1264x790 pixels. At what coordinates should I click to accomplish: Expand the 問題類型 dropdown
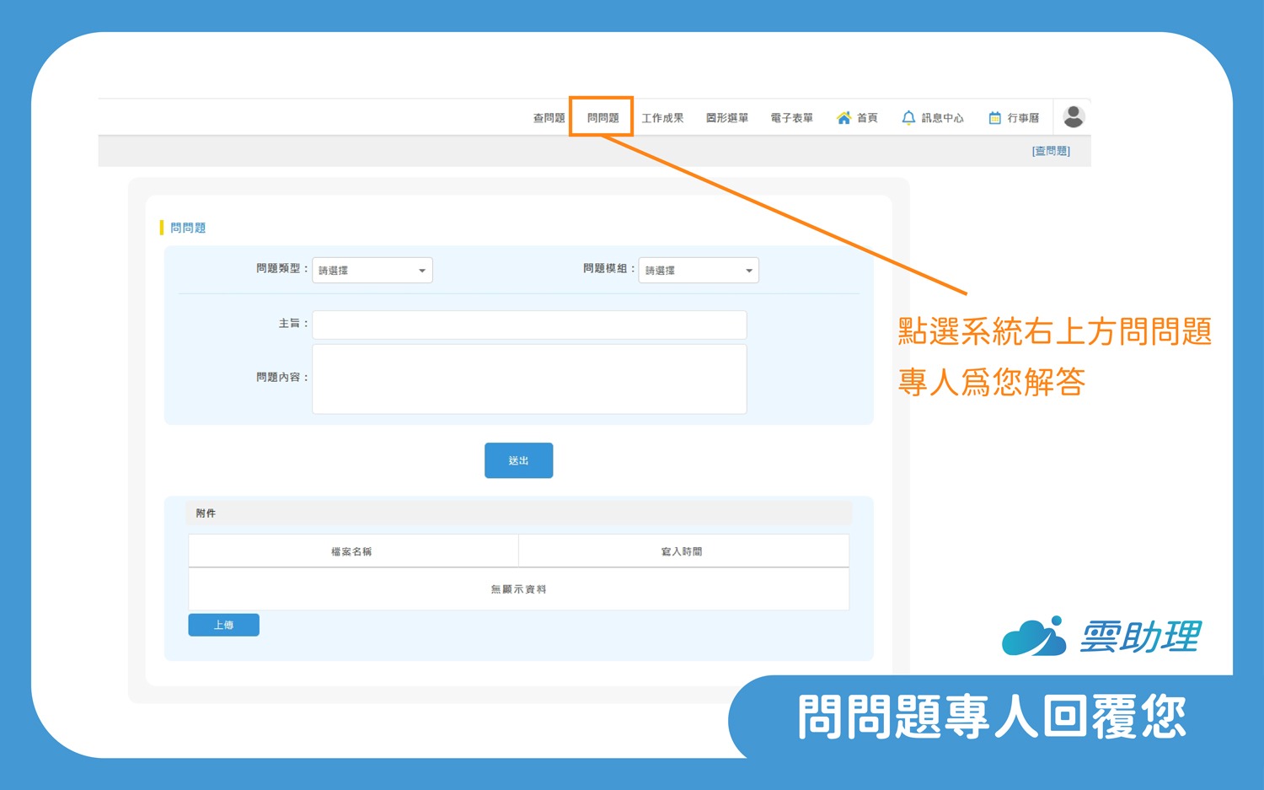(372, 271)
